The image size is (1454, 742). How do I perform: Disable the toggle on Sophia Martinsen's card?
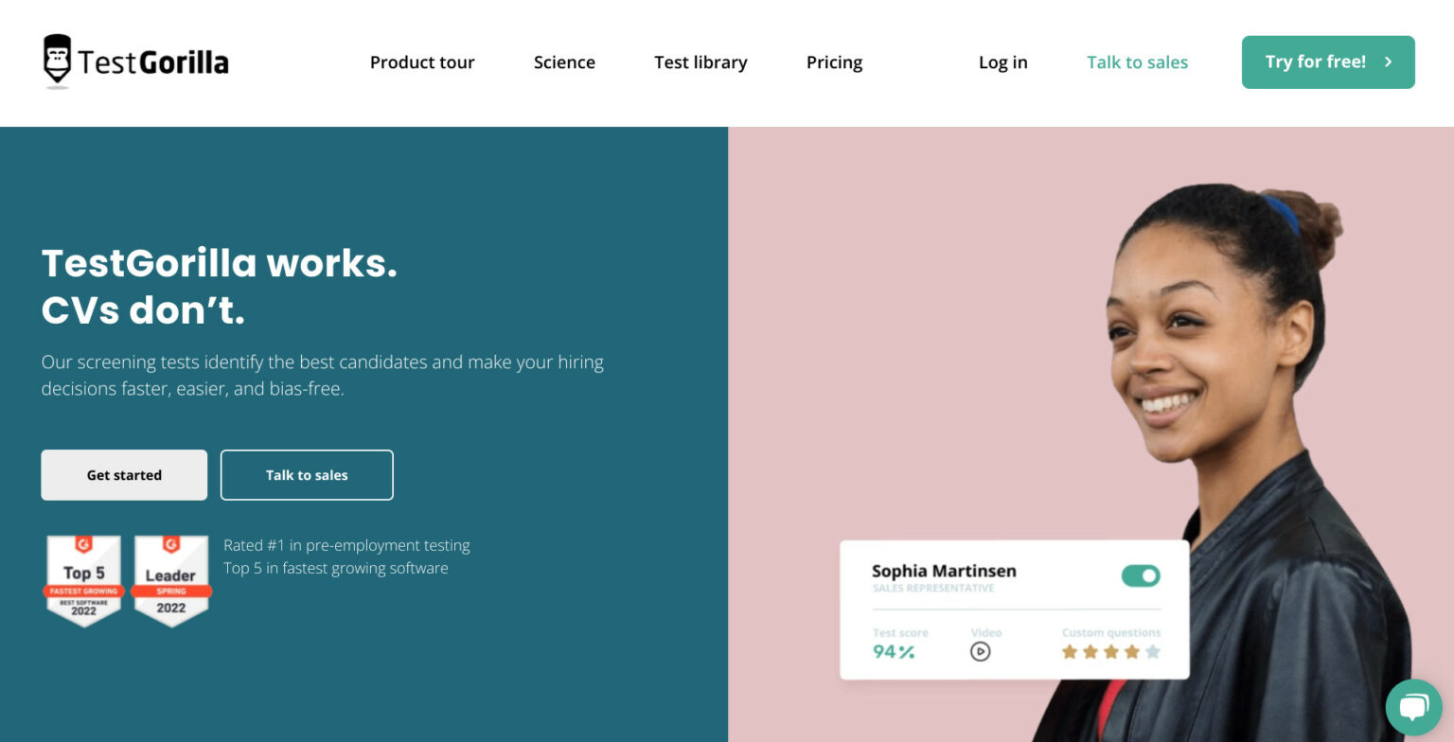(x=1140, y=575)
